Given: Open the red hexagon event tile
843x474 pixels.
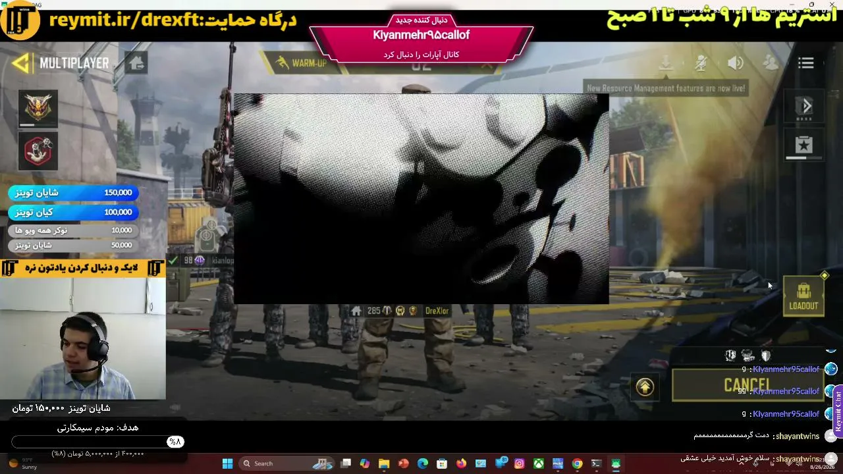Looking at the screenshot, I should [x=38, y=151].
